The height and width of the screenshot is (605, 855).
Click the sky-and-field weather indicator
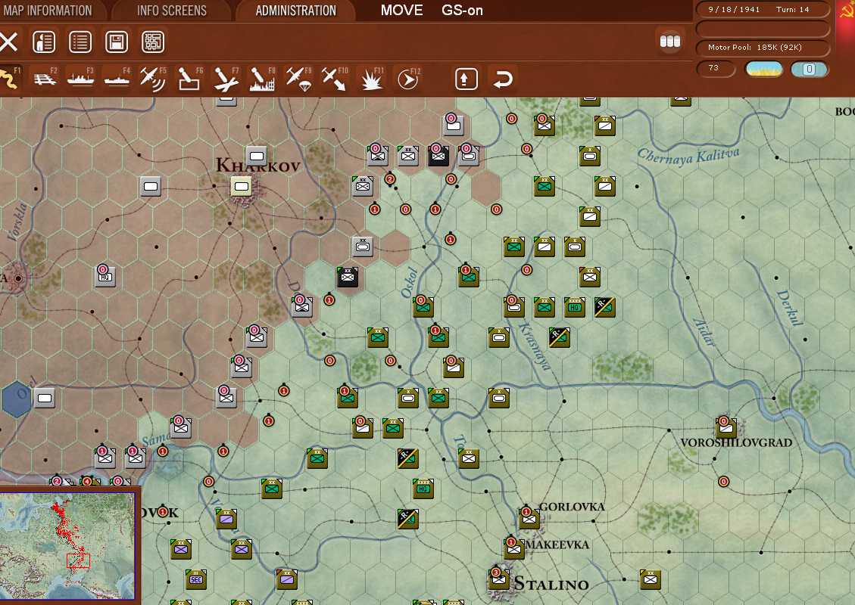(x=764, y=69)
